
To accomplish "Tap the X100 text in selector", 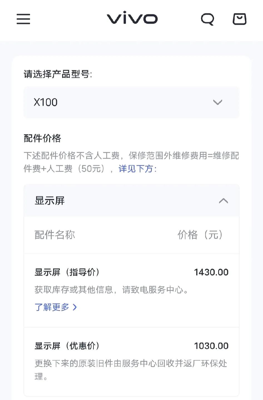I will (46, 102).
